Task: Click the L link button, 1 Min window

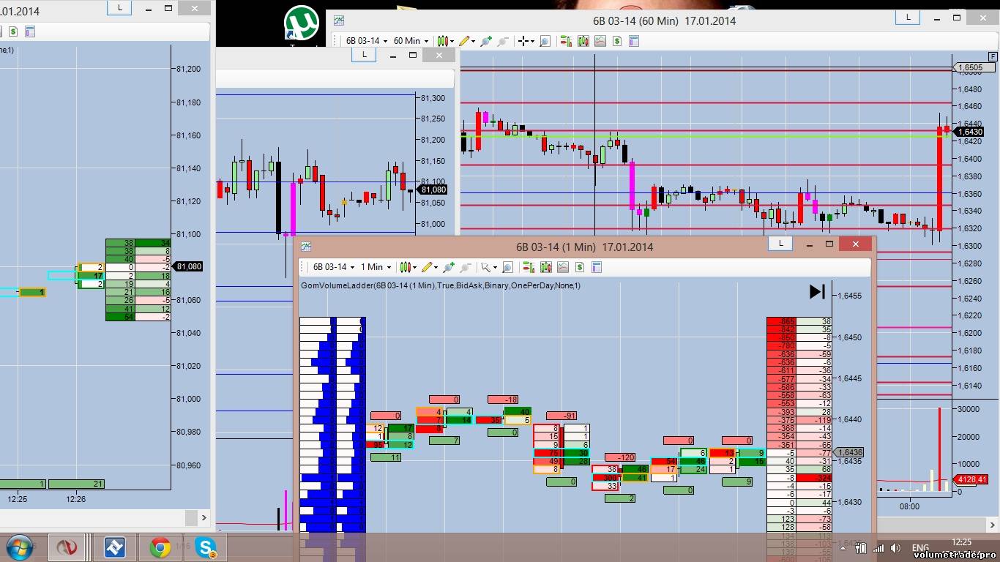Action: [780, 244]
